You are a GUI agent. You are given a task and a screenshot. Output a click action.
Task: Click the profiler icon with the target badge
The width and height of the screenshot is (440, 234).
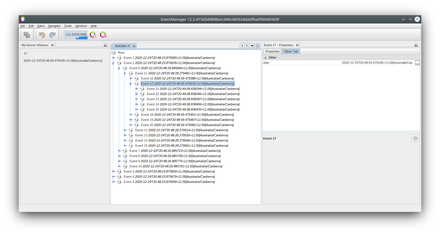click(x=103, y=35)
